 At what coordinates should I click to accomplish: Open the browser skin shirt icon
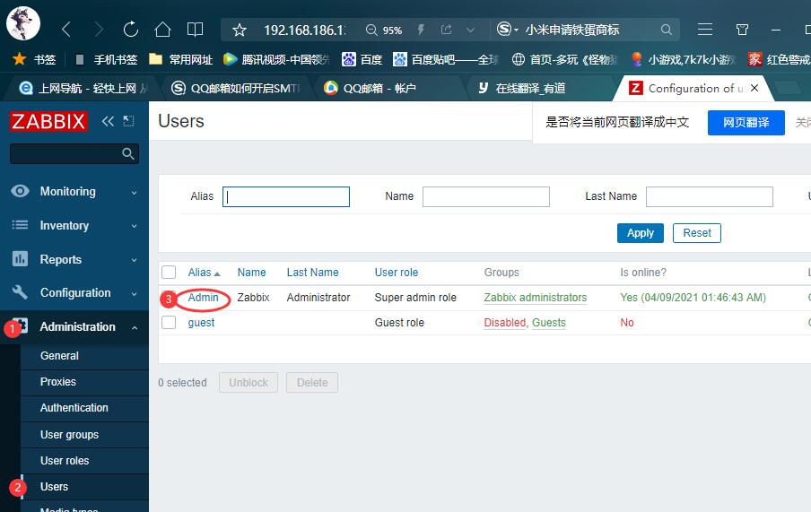[x=742, y=30]
